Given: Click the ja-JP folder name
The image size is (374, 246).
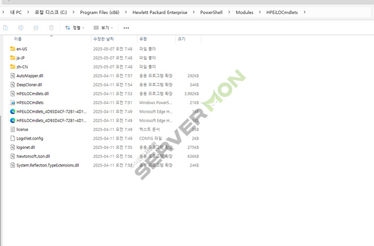Looking at the screenshot, I should pyautogui.click(x=20, y=58).
